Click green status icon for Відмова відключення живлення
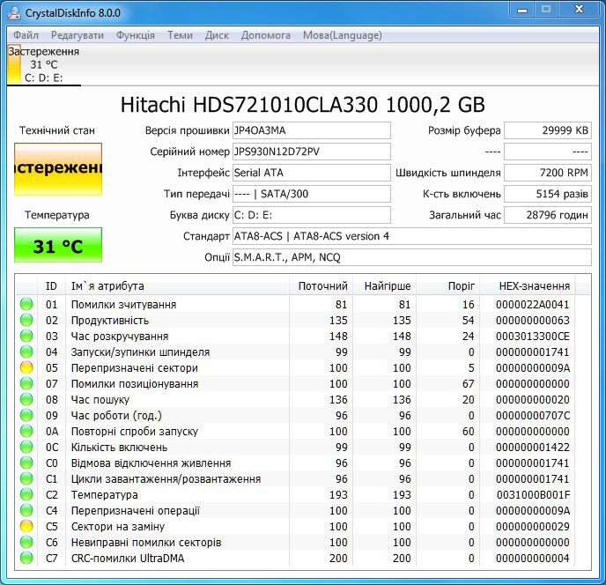606x585 pixels. (x=26, y=463)
